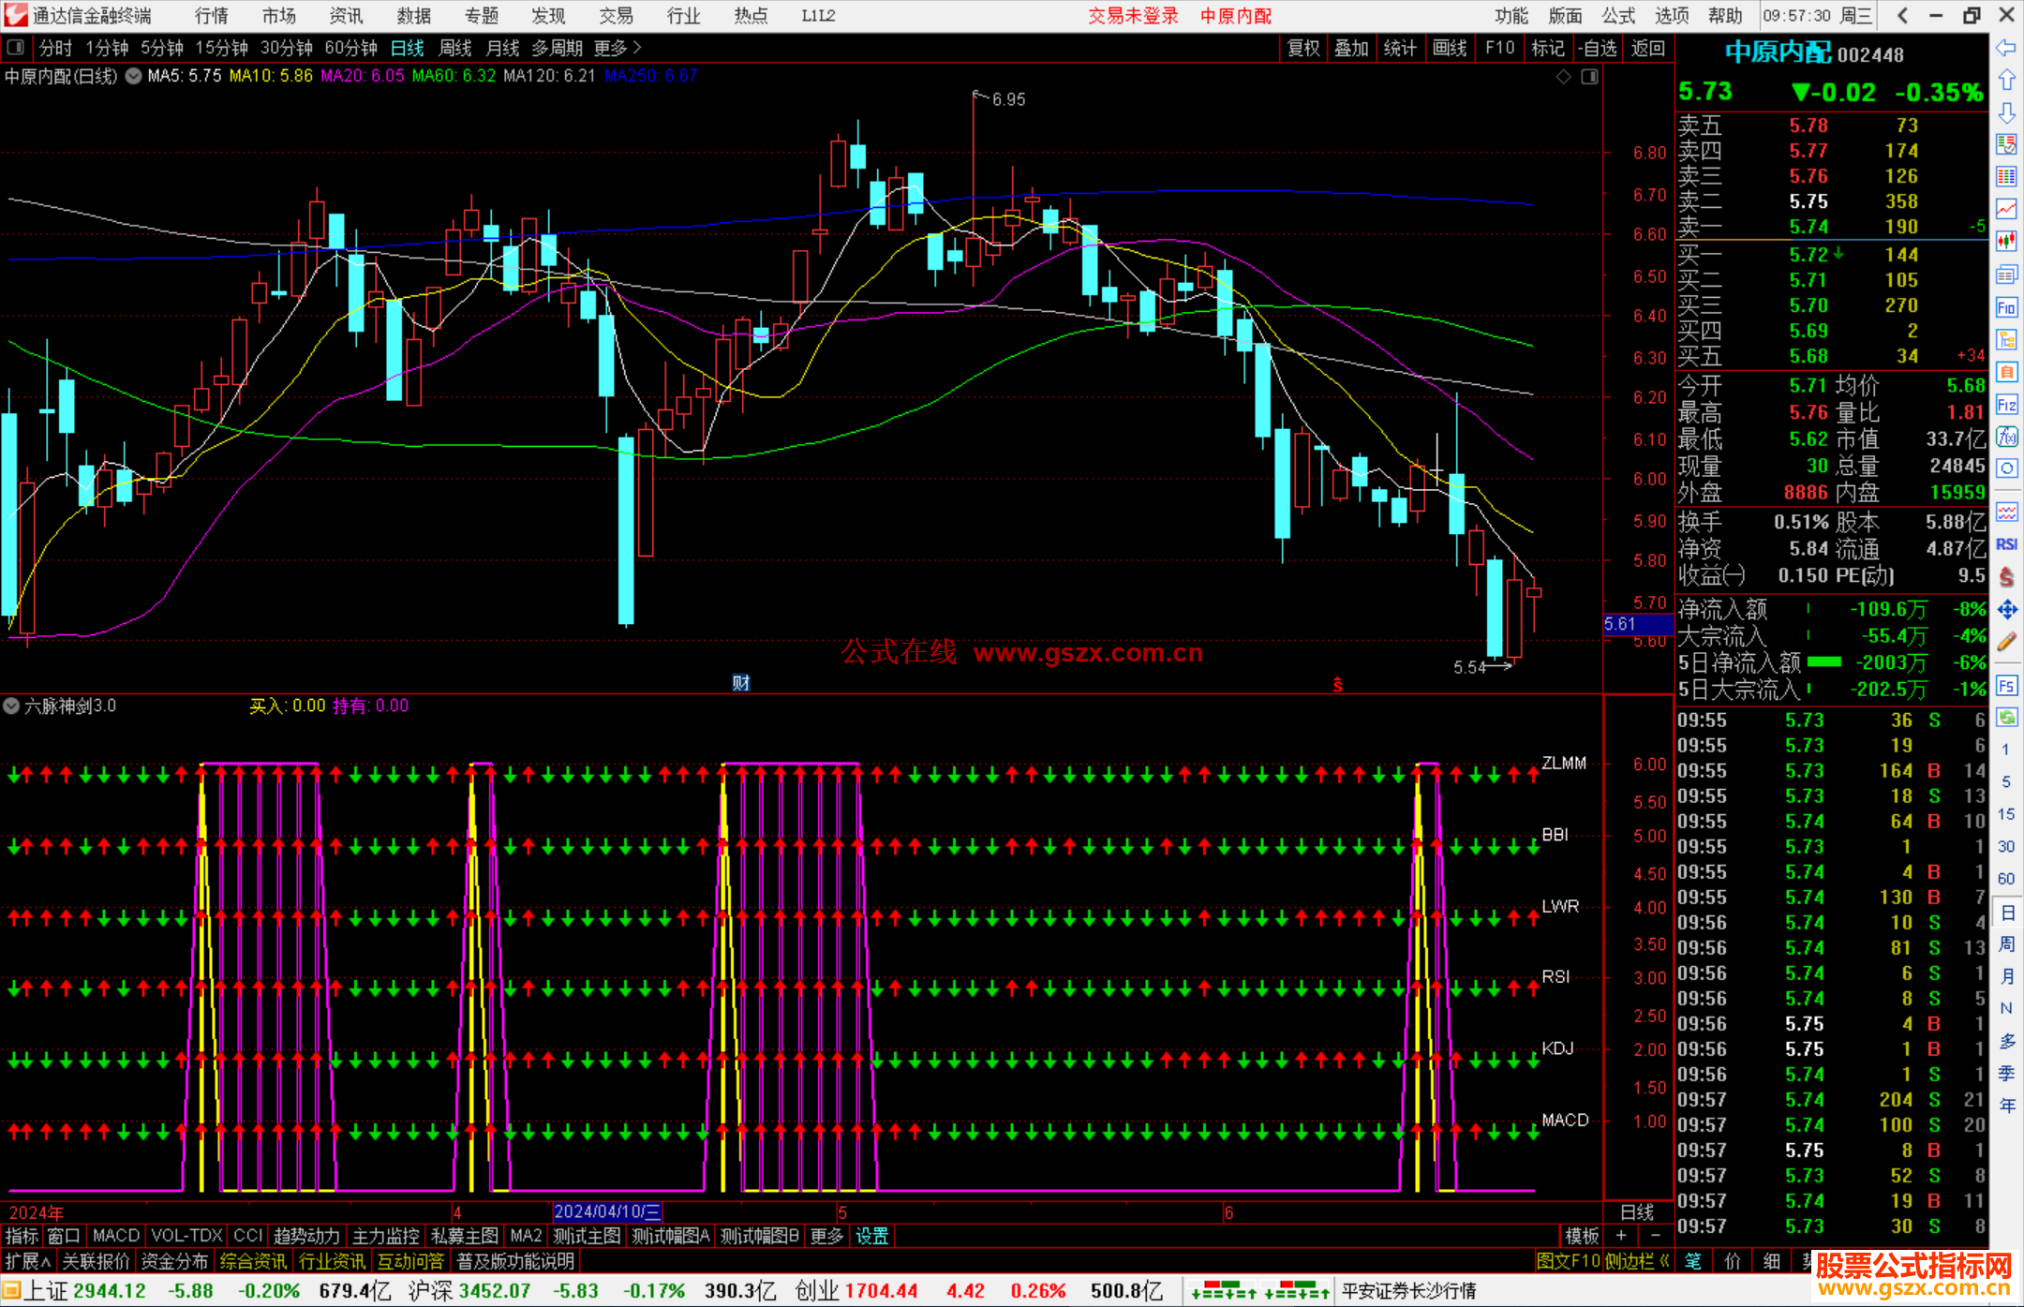The height and width of the screenshot is (1307, 2024).
Task: Select the MACD indicator tab
Action: click(x=115, y=1236)
